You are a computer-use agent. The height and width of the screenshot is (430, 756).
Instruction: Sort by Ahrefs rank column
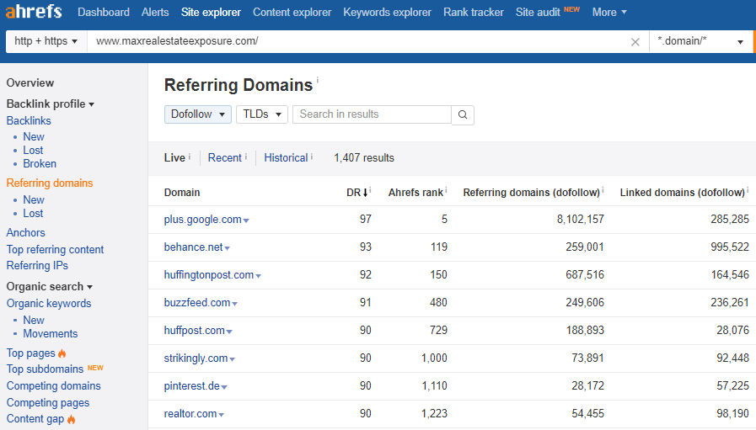pyautogui.click(x=416, y=193)
